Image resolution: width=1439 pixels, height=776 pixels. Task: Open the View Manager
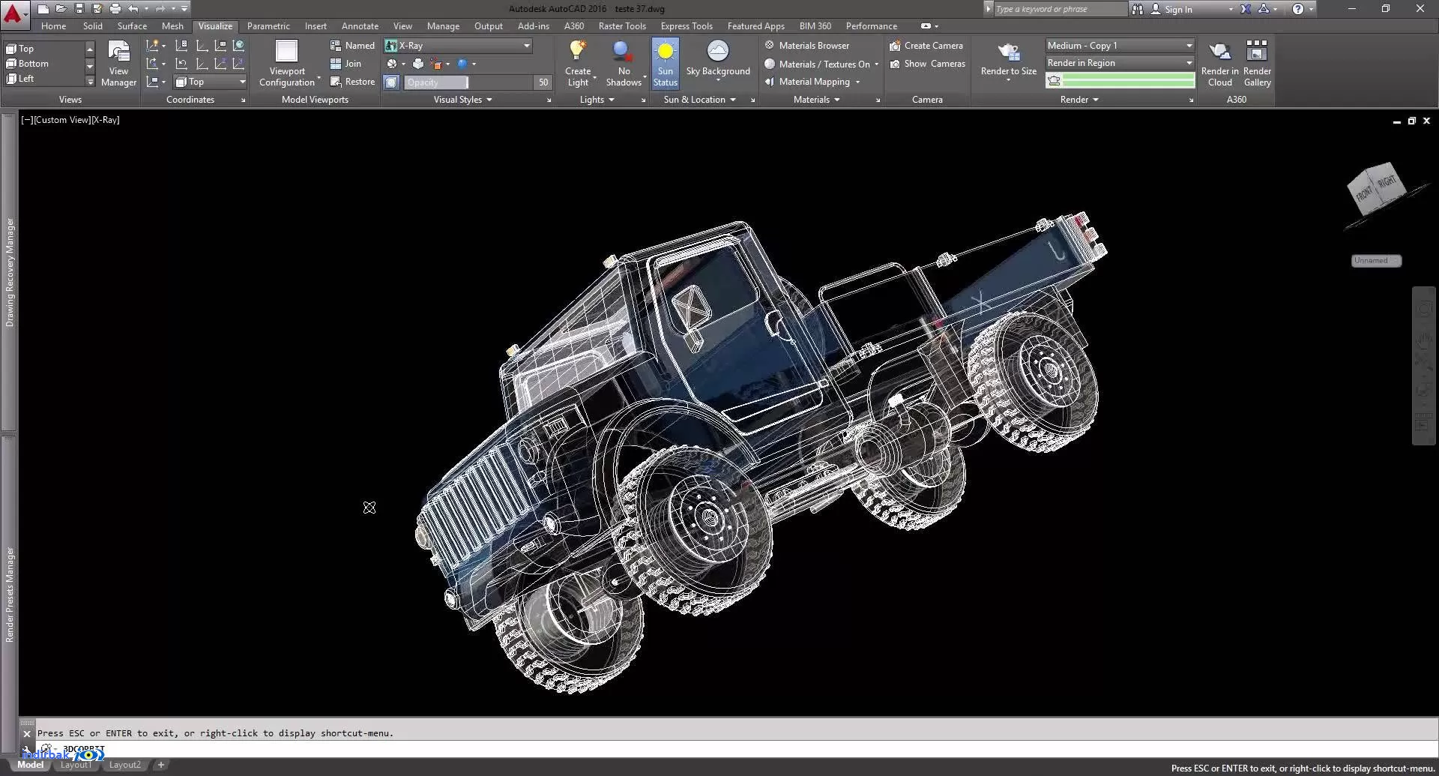click(118, 64)
